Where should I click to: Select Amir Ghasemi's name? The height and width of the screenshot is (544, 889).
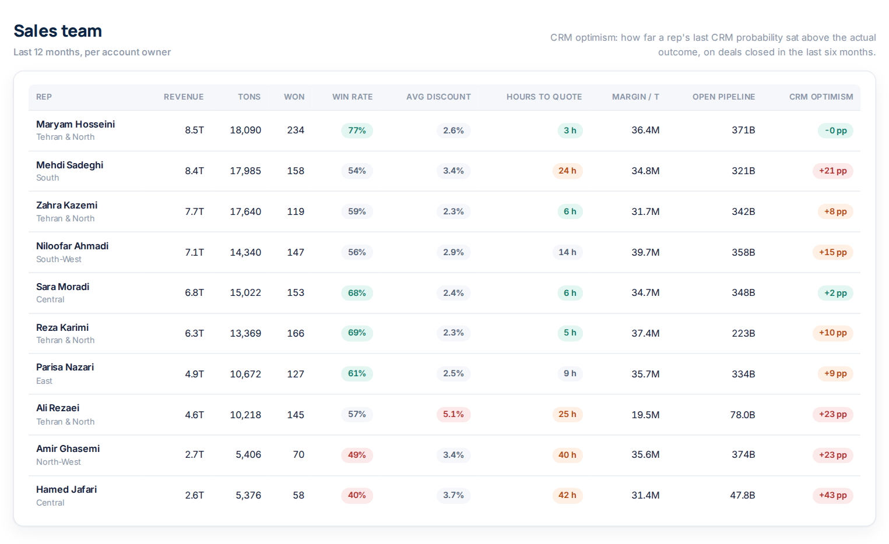[x=68, y=448]
